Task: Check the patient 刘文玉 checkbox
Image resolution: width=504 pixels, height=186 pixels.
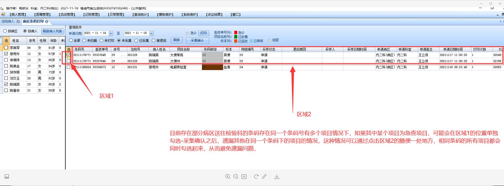Action: tap(6, 78)
